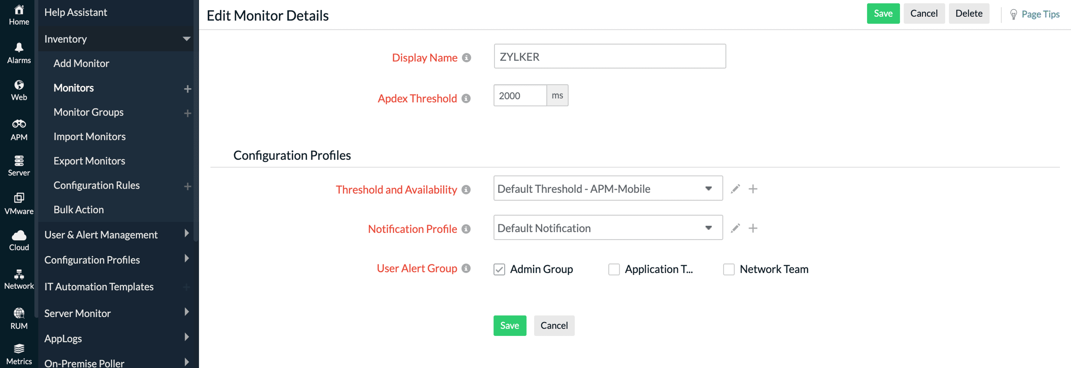This screenshot has height=368, width=1071.
Task: Open Threshold and Availability dropdown
Action: 607,189
